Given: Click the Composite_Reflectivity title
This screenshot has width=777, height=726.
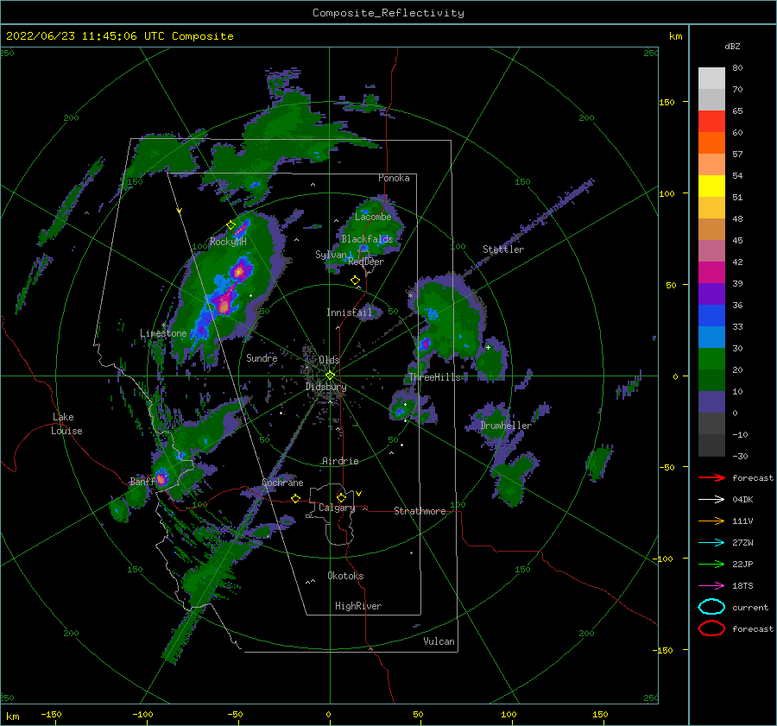Looking at the screenshot, I should click(388, 13).
